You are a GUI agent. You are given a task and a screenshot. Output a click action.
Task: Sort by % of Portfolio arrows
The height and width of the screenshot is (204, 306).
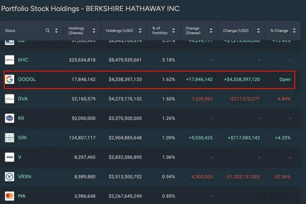[174, 31]
